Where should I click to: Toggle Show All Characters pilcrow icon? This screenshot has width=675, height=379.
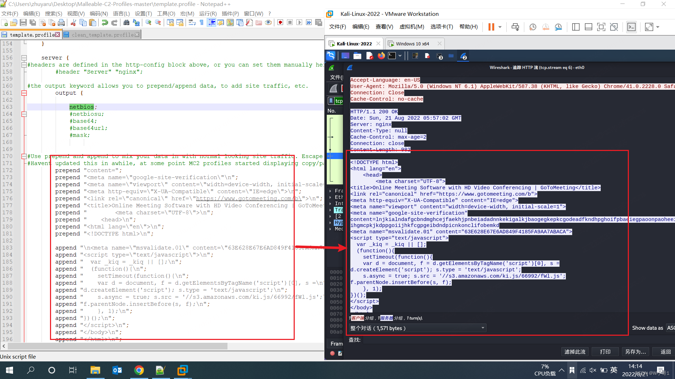pos(201,23)
